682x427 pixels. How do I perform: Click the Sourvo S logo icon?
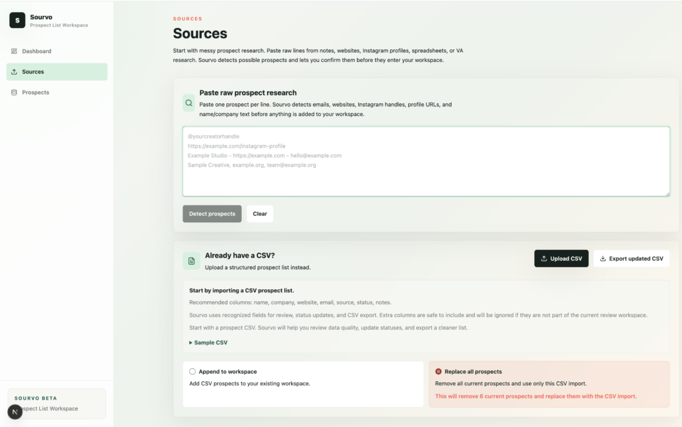pos(17,21)
